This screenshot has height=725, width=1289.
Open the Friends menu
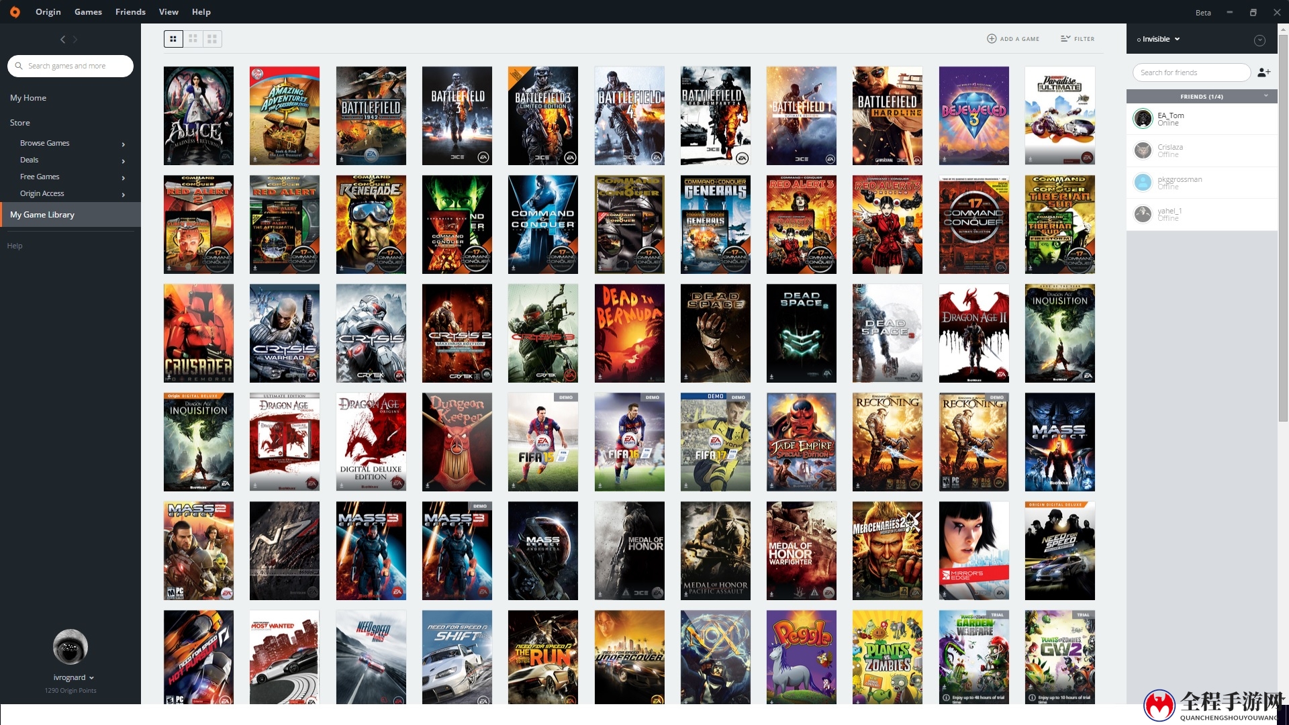click(x=130, y=12)
